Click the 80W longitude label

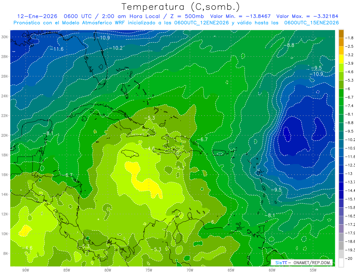coord(108,270)
